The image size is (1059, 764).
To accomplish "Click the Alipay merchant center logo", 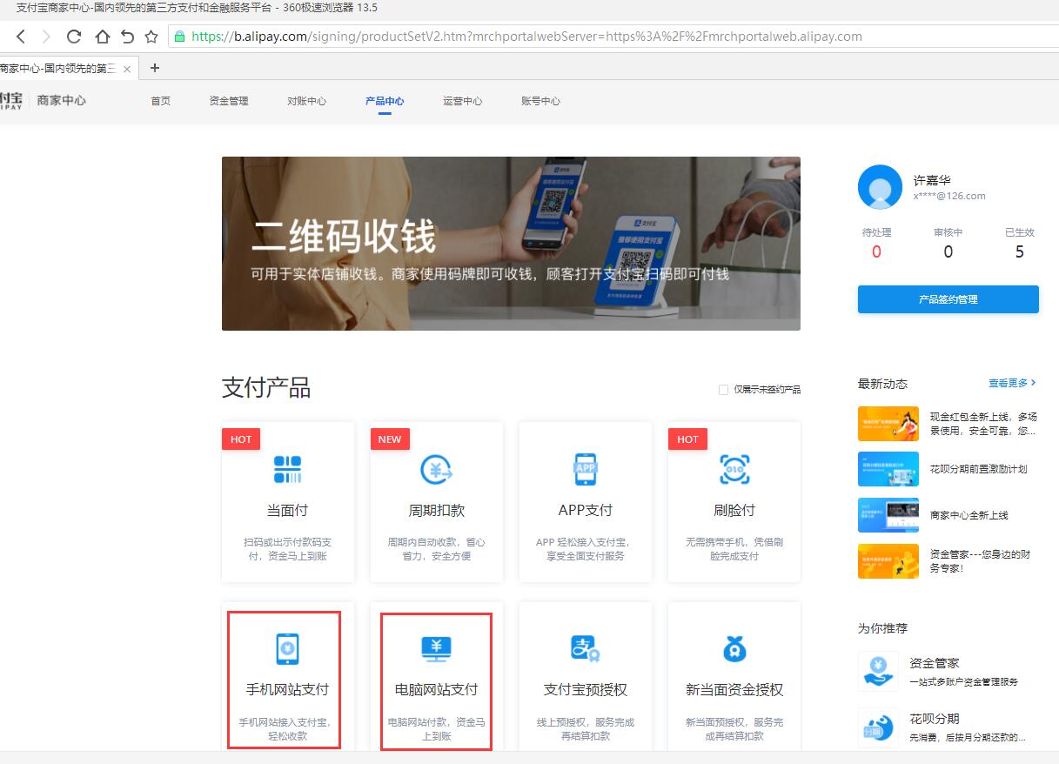I will point(44,100).
